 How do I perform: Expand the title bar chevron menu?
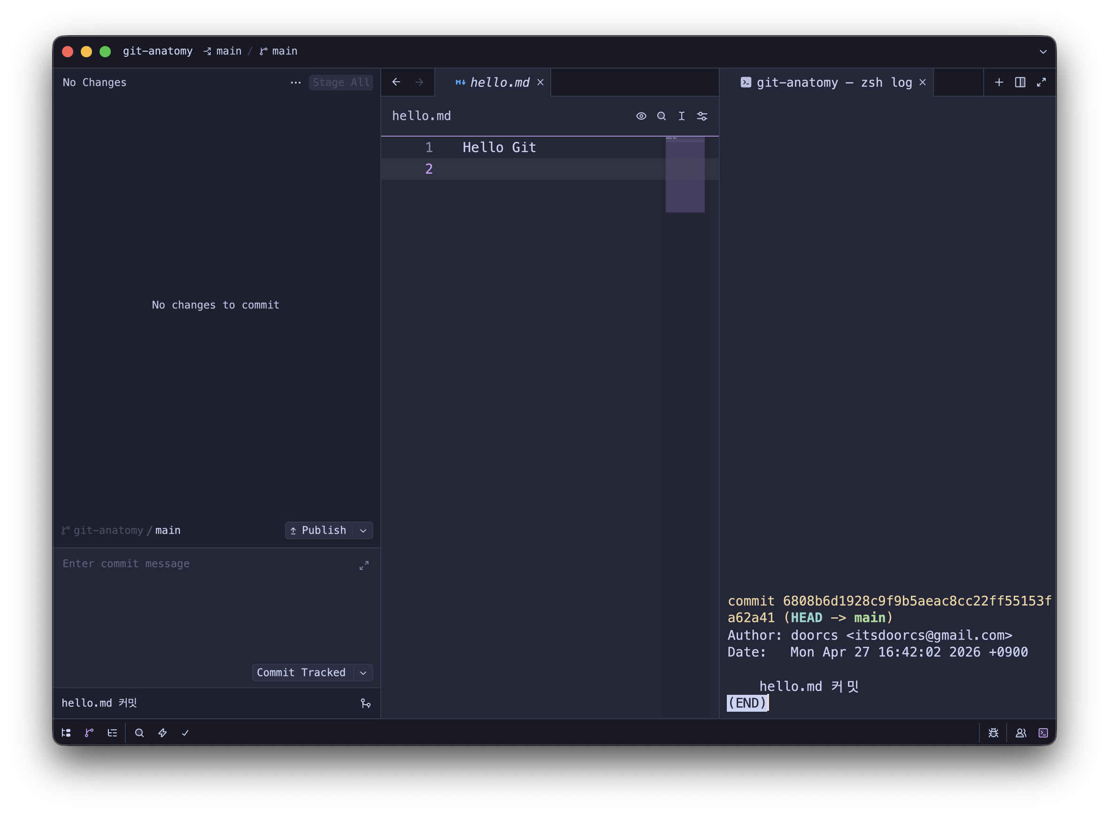pos(1043,51)
